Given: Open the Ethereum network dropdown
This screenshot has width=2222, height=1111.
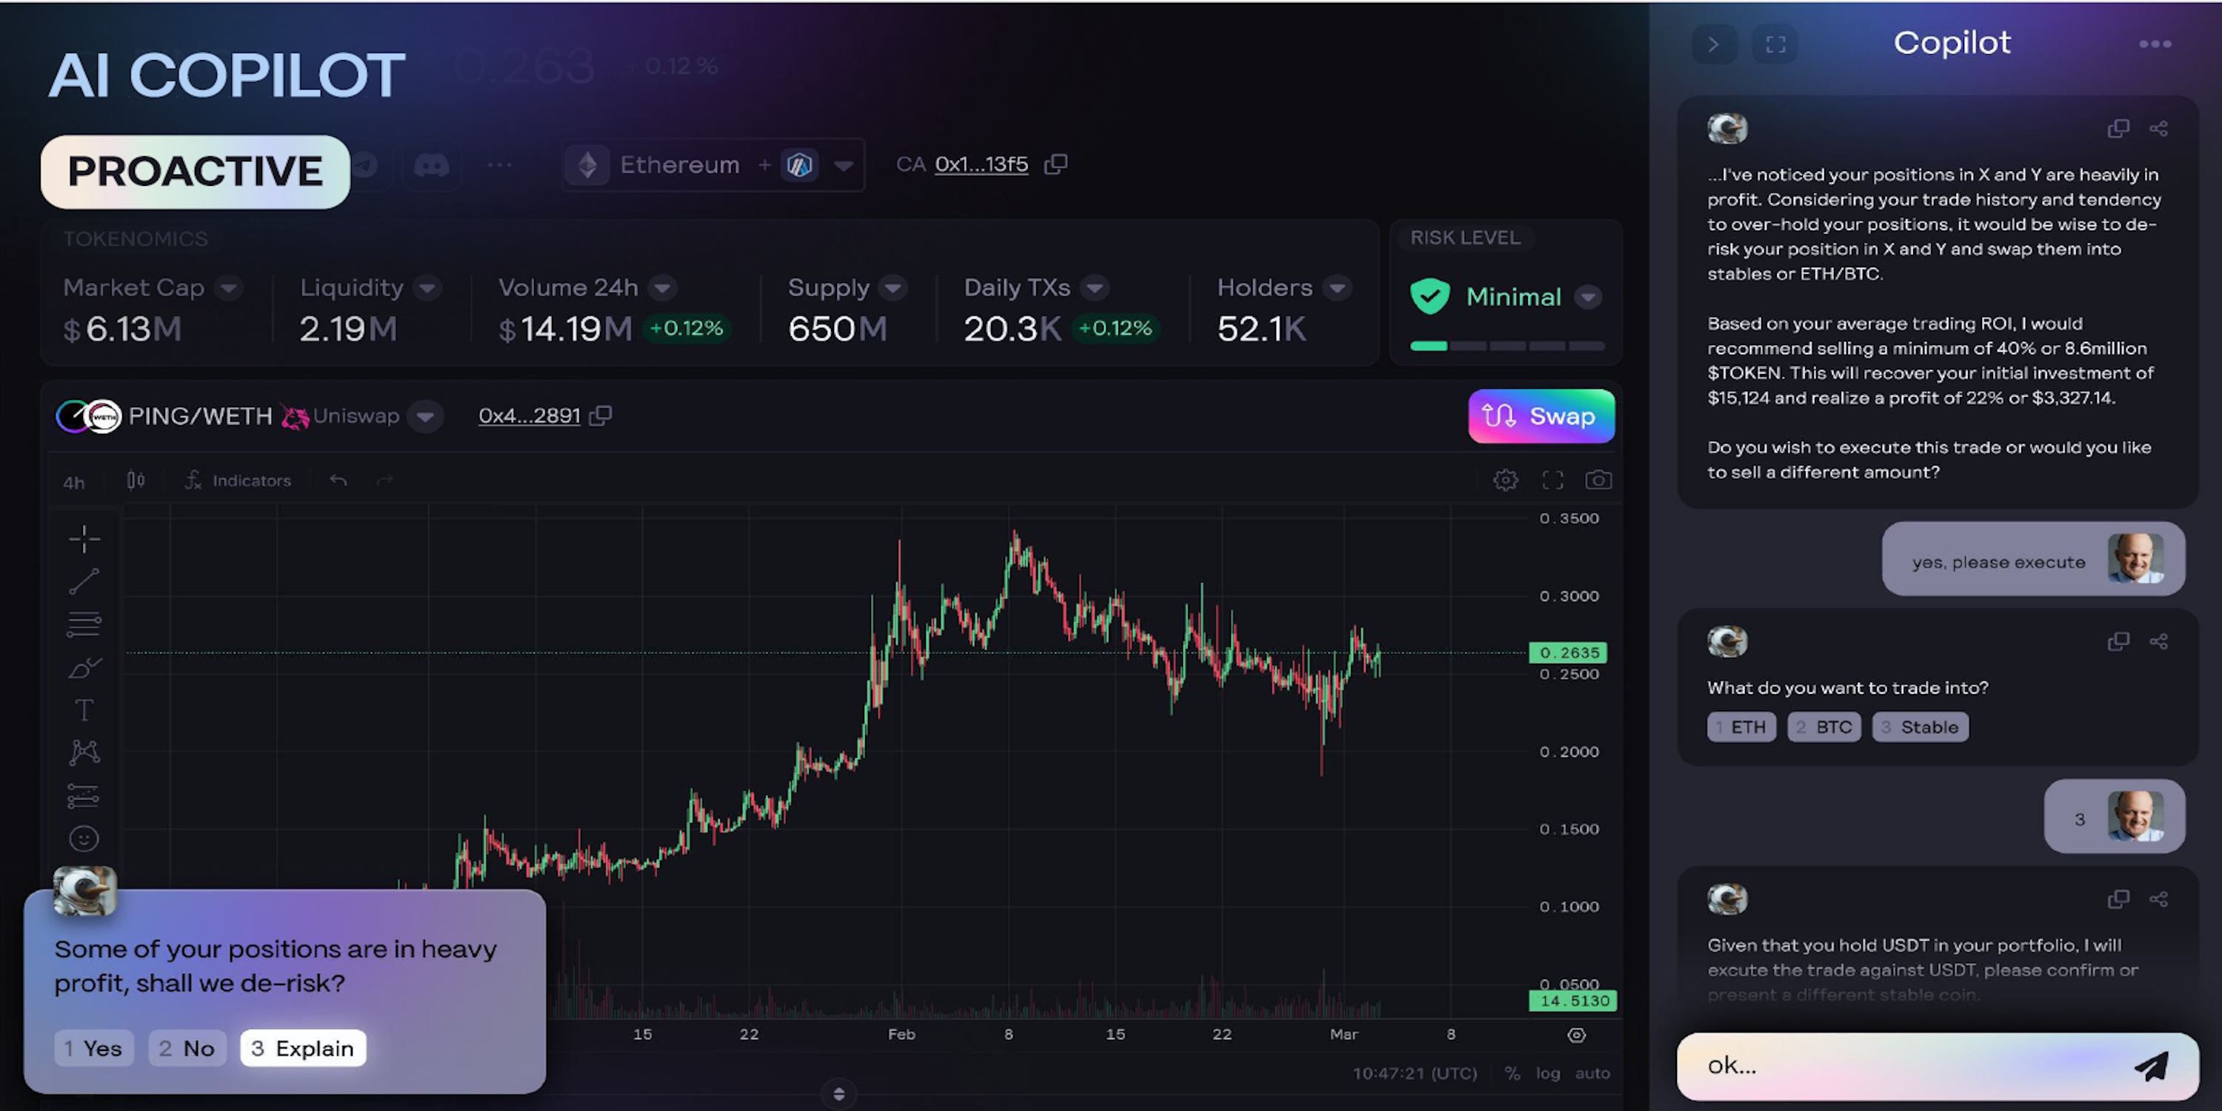Looking at the screenshot, I should point(844,164).
